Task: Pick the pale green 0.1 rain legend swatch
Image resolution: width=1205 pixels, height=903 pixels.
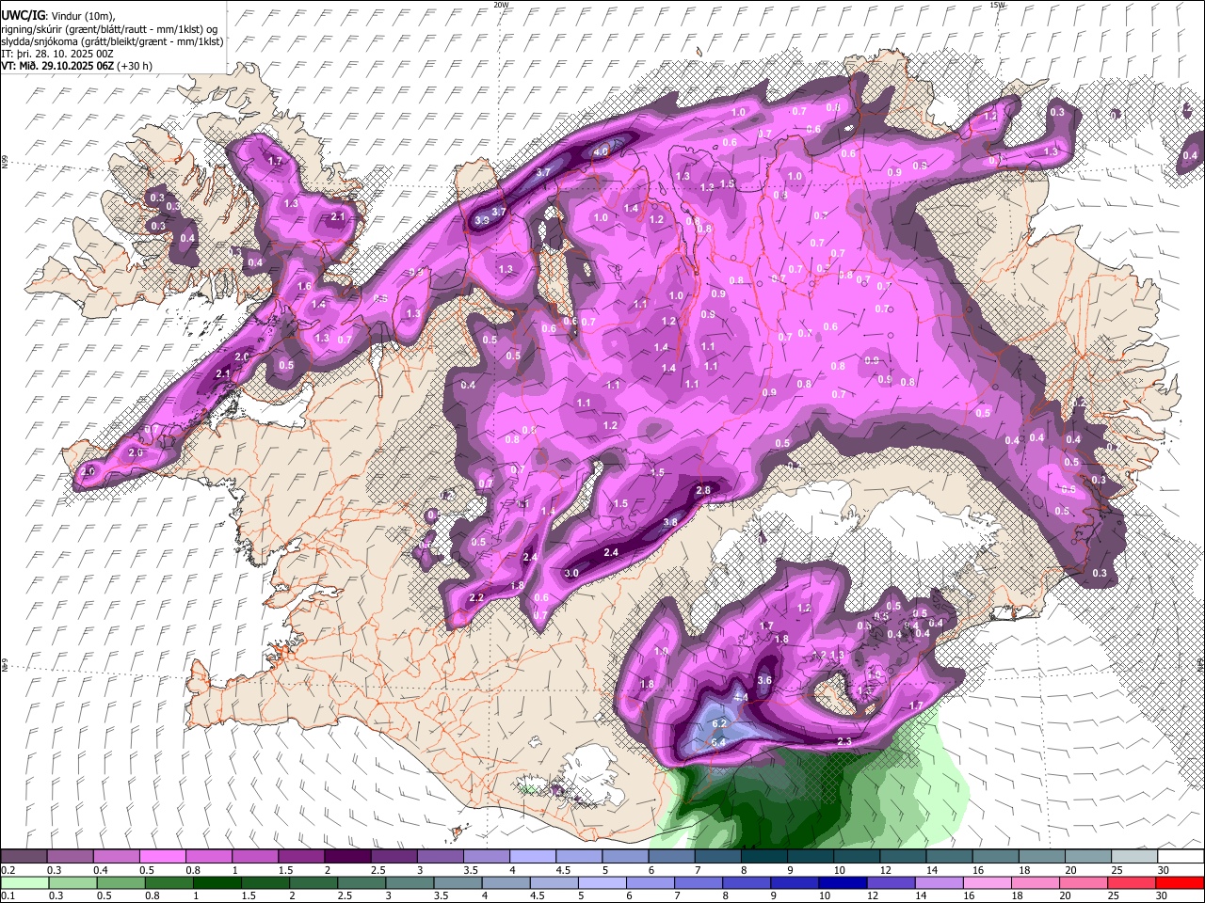Action: [24, 882]
